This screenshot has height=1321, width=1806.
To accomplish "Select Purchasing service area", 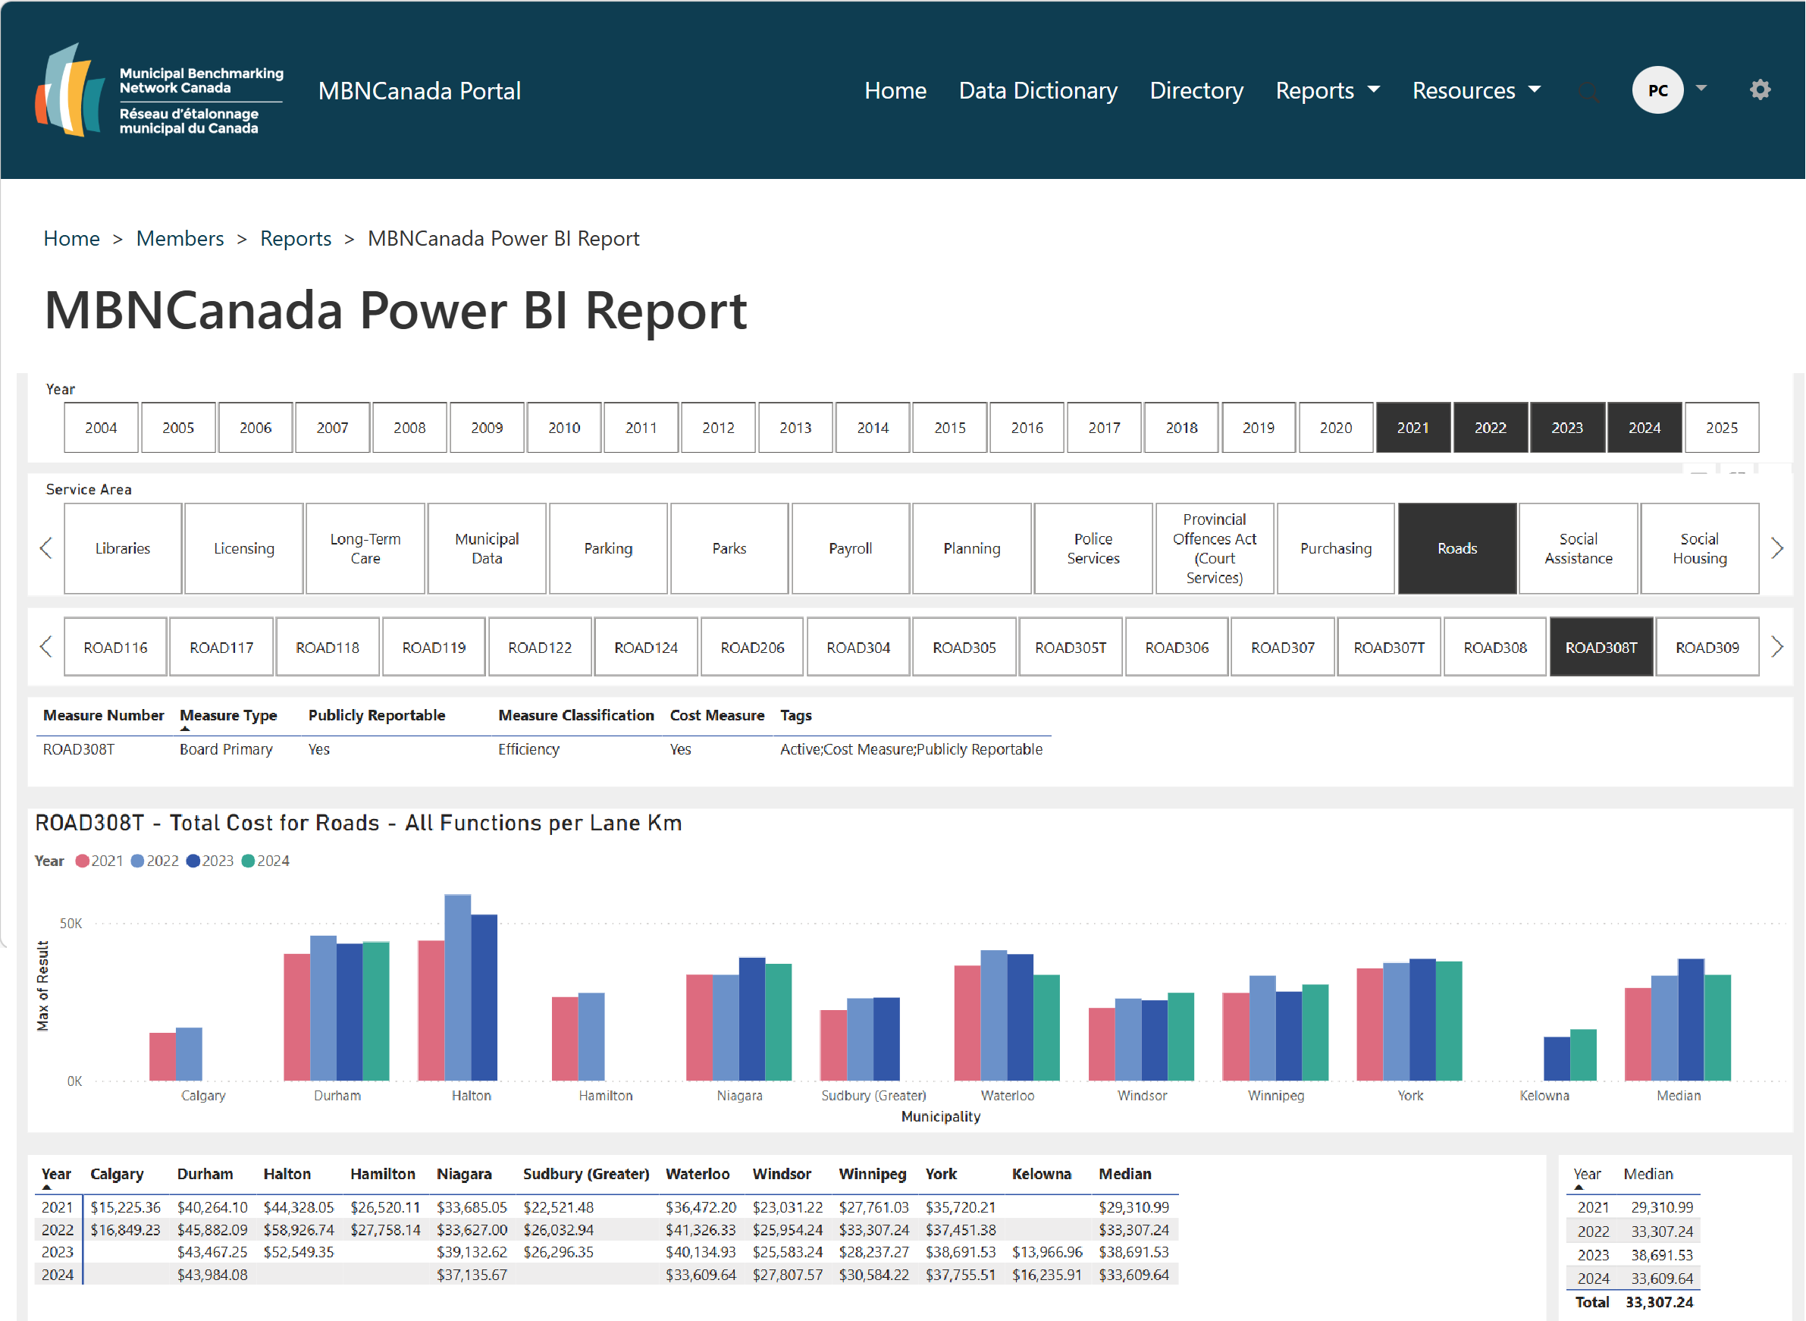I will click(1336, 548).
